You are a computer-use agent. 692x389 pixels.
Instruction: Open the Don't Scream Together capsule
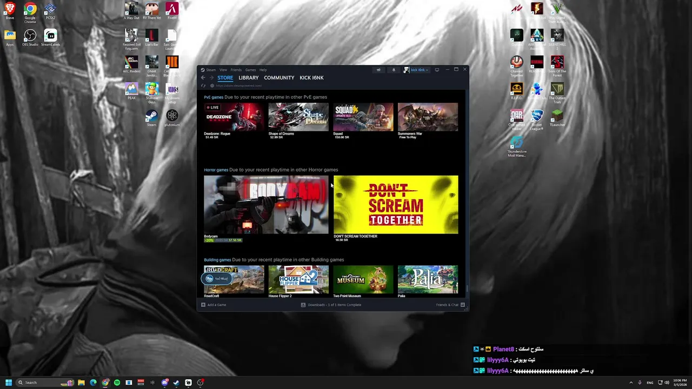pyautogui.click(x=396, y=204)
